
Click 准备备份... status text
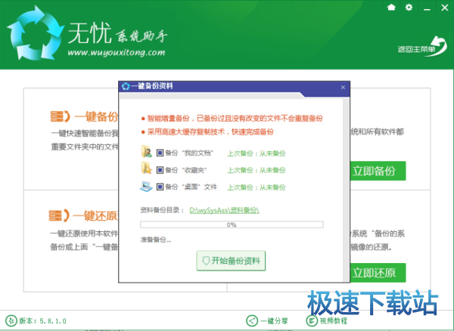(156, 240)
